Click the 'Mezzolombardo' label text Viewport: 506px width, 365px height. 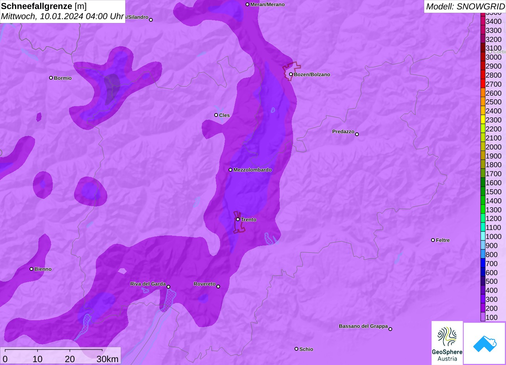click(253, 170)
